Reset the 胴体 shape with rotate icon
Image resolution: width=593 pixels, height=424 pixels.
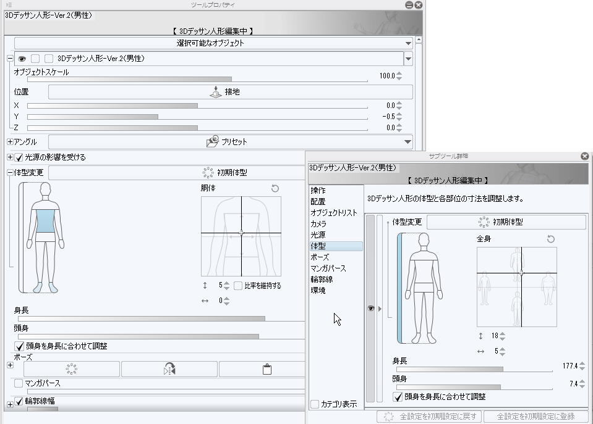point(275,188)
